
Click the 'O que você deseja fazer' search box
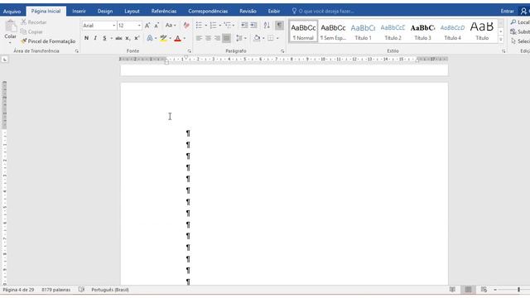[325, 11]
